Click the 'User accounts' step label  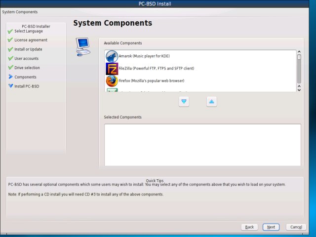(26, 58)
